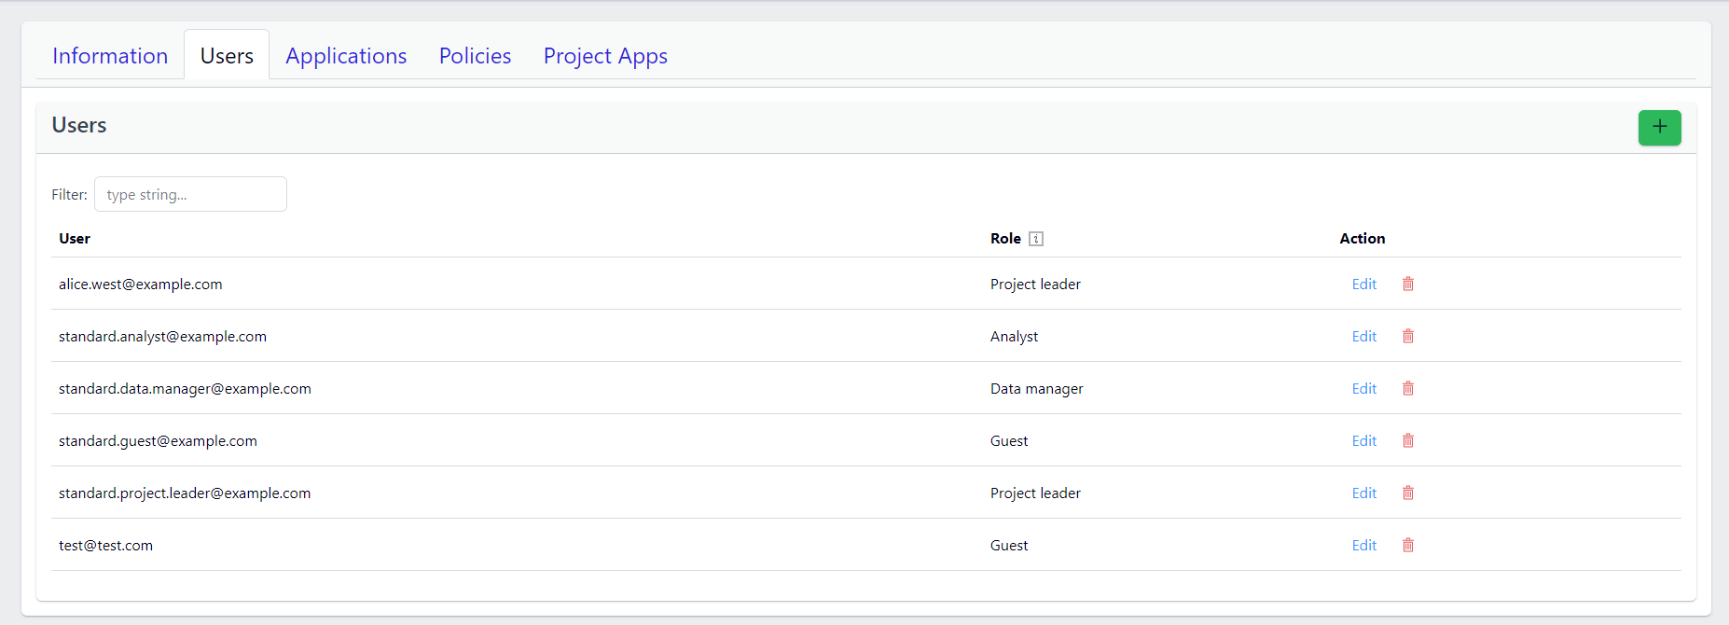Open the Role info icon
The width and height of the screenshot is (1729, 625).
1036,239
